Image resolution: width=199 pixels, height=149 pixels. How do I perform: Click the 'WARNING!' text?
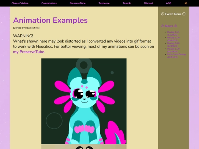click(23, 36)
